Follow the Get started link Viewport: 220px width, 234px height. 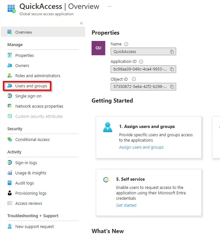[x=126, y=205]
